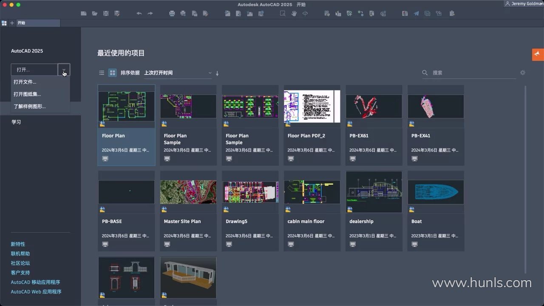Click the Save disk toolbar icon
Screen dimensions: 544x306
[106, 14]
